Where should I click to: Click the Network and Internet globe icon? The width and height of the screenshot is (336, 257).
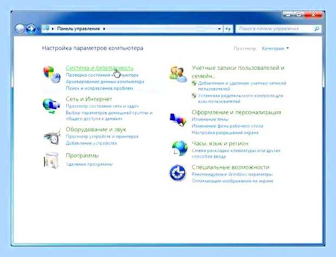pos(51,106)
